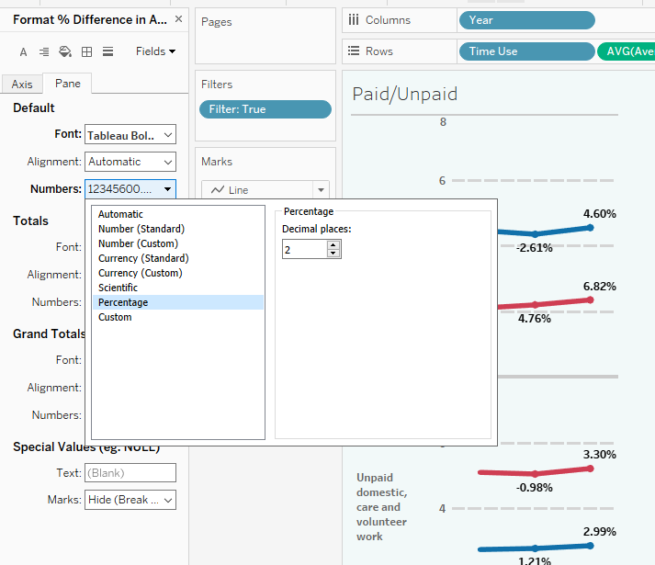The image size is (655, 565).
Task: Open Default Alignment dropdown set to Automatic
Action: [130, 162]
